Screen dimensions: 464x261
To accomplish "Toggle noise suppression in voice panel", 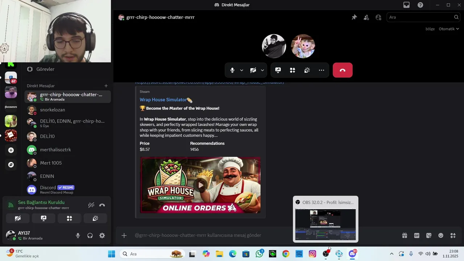I will coord(91,205).
